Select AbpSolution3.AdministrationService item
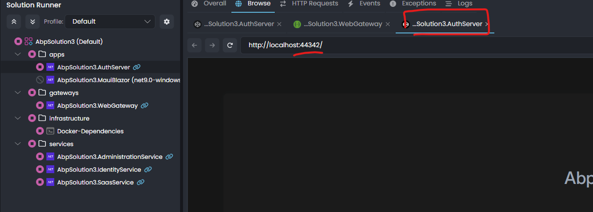This screenshot has height=212, width=593. point(110,156)
